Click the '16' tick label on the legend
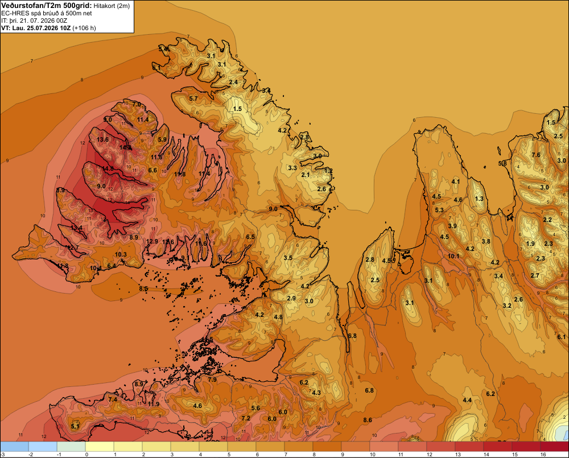The width and height of the screenshot is (569, 458). pos(543,455)
